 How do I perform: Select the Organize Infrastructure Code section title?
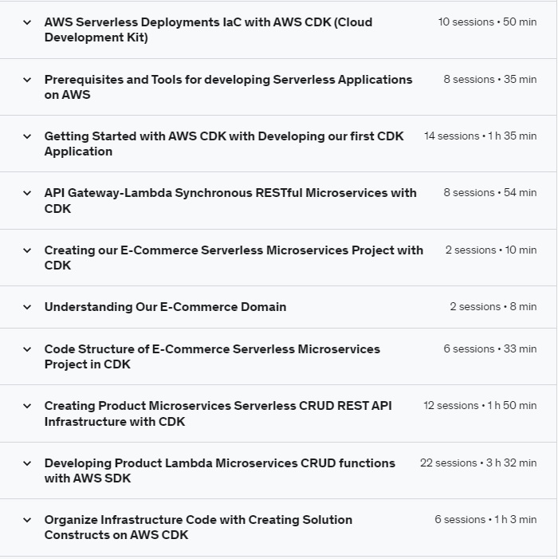click(198, 527)
